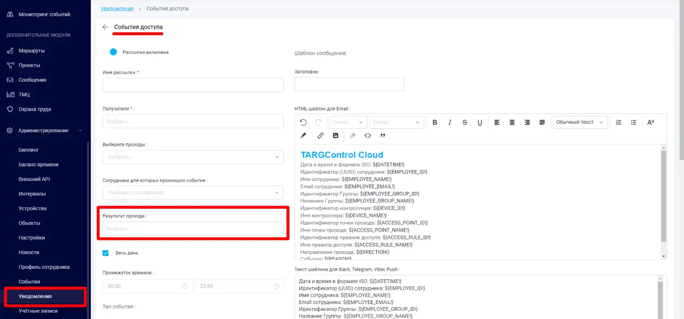The width and height of the screenshot is (684, 319).
Task: Click clock icon in 00:00 field
Action: point(185,286)
